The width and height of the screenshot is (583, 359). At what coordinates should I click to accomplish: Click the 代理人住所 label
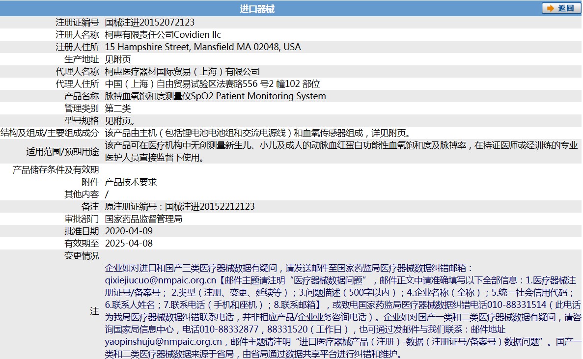[x=77, y=83]
